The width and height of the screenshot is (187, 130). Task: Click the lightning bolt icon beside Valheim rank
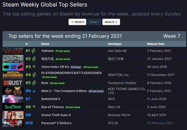coord(34,51)
